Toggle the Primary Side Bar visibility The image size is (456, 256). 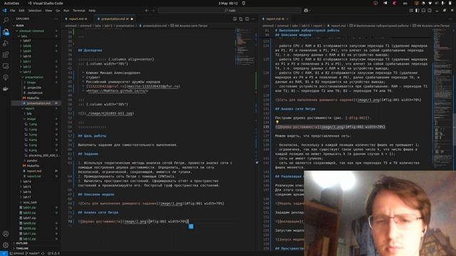pyautogui.click(x=417, y=11)
